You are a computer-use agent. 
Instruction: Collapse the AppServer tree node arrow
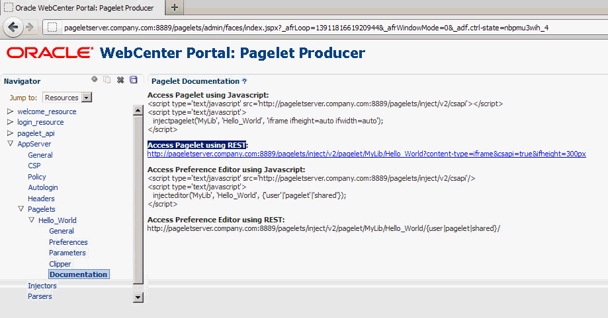coord(10,144)
